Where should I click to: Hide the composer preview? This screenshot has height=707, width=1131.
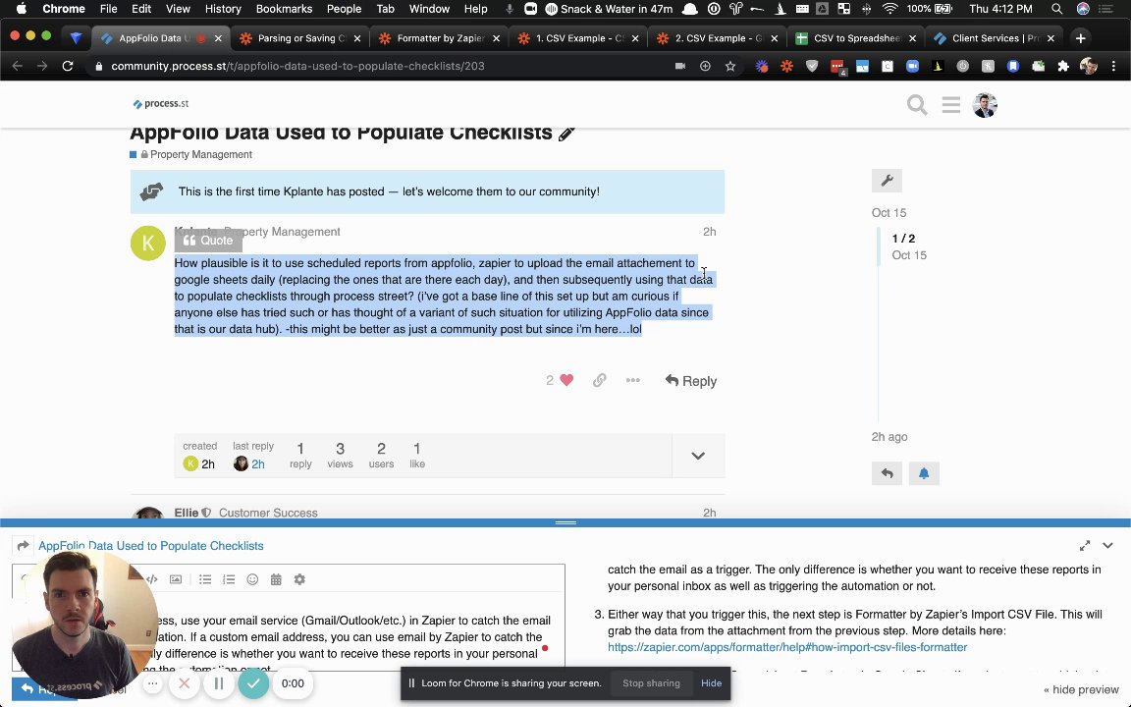[x=1081, y=689]
